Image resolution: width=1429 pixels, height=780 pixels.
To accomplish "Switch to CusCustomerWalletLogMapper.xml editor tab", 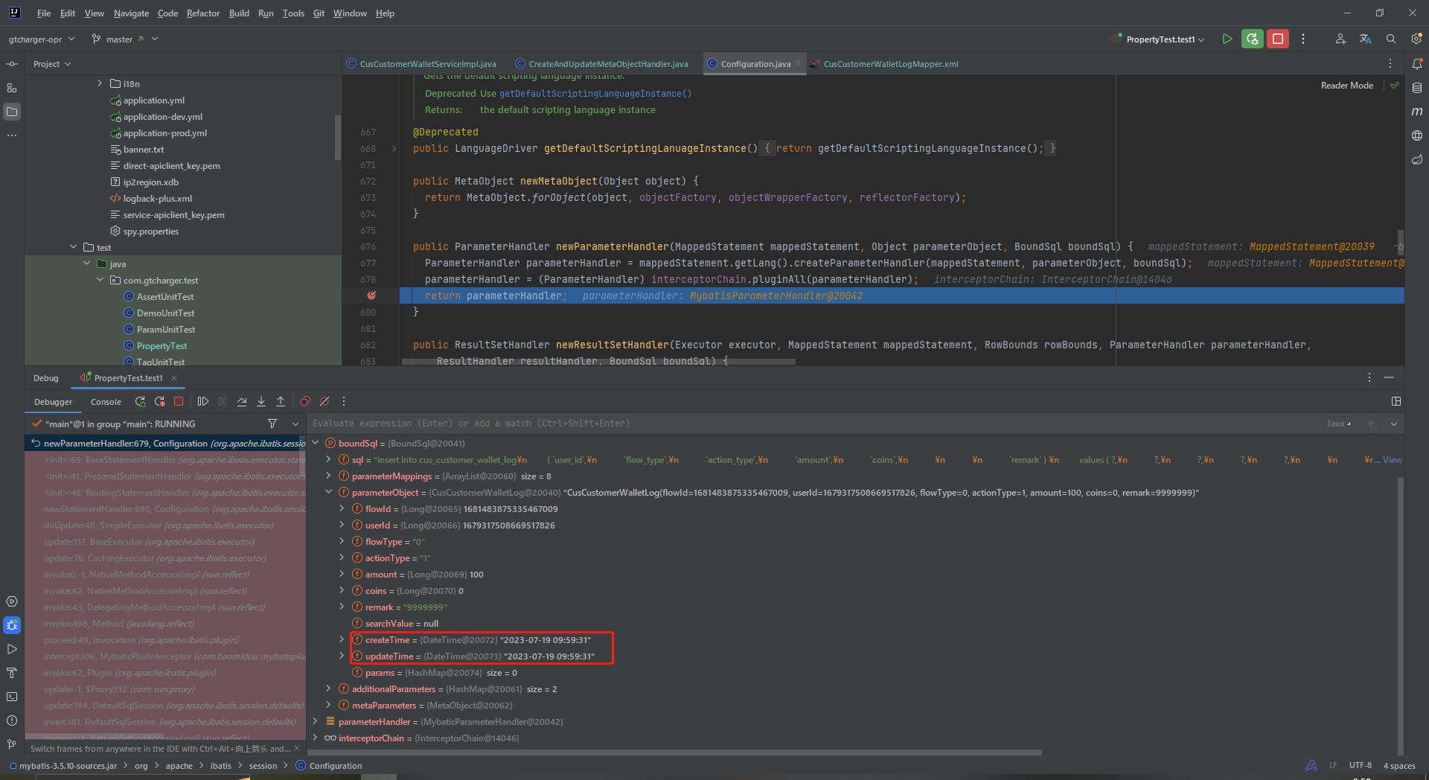I will (890, 64).
